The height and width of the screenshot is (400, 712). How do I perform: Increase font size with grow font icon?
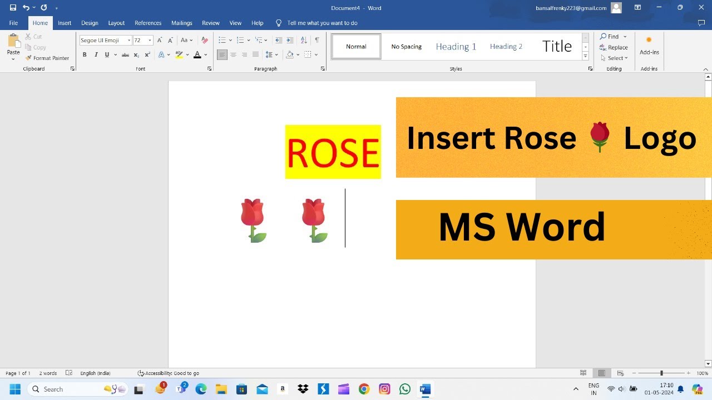160,40
